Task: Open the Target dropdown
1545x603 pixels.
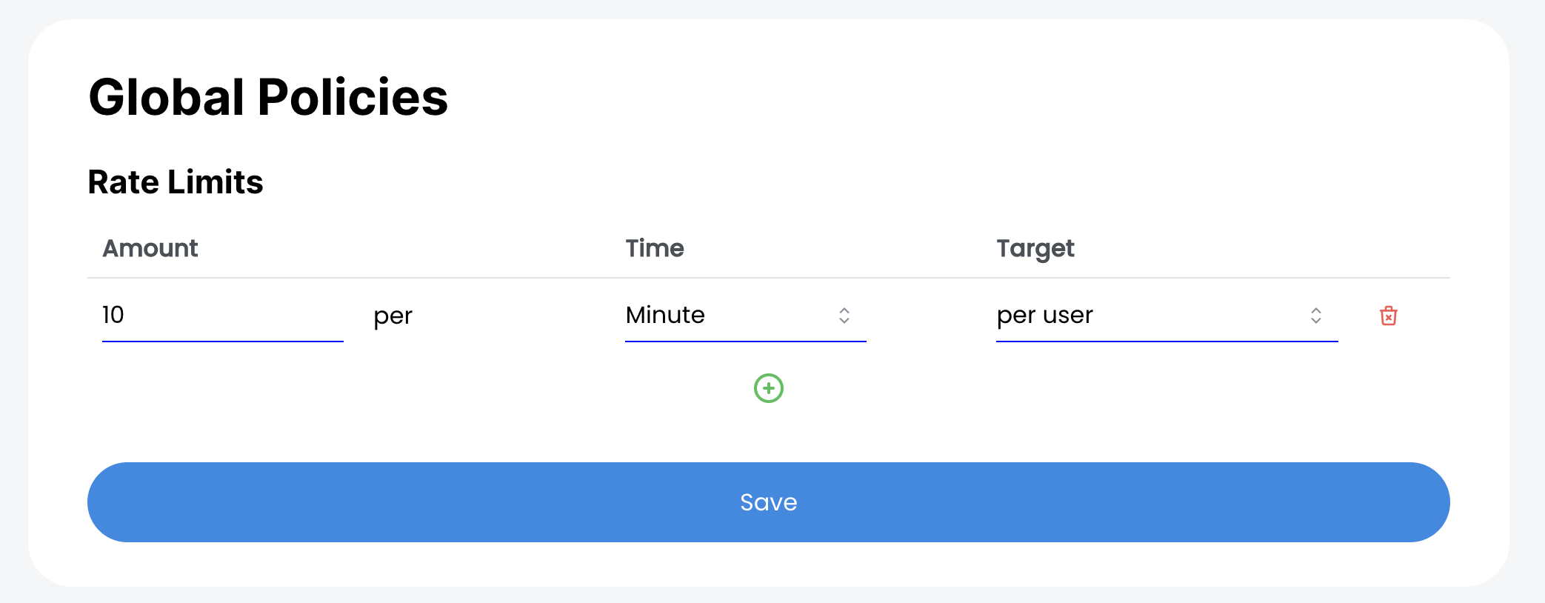Action: [1166, 316]
